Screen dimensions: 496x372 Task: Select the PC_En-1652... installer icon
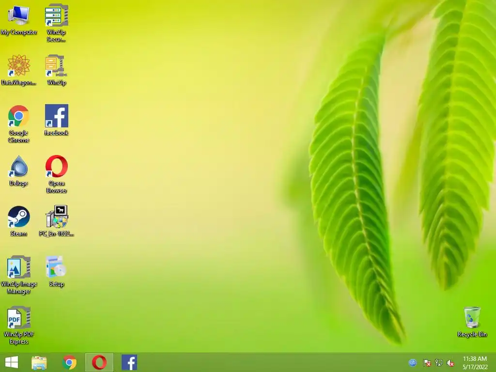pyautogui.click(x=56, y=221)
